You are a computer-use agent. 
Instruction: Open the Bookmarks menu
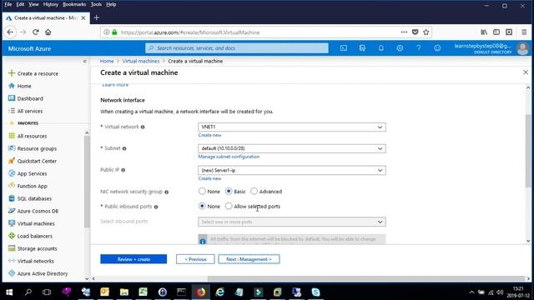coord(74,4)
